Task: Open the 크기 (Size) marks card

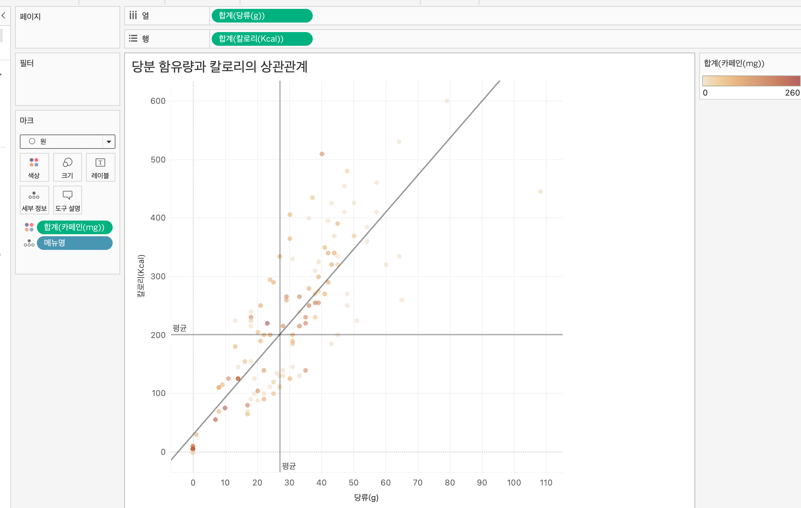Action: (x=67, y=167)
